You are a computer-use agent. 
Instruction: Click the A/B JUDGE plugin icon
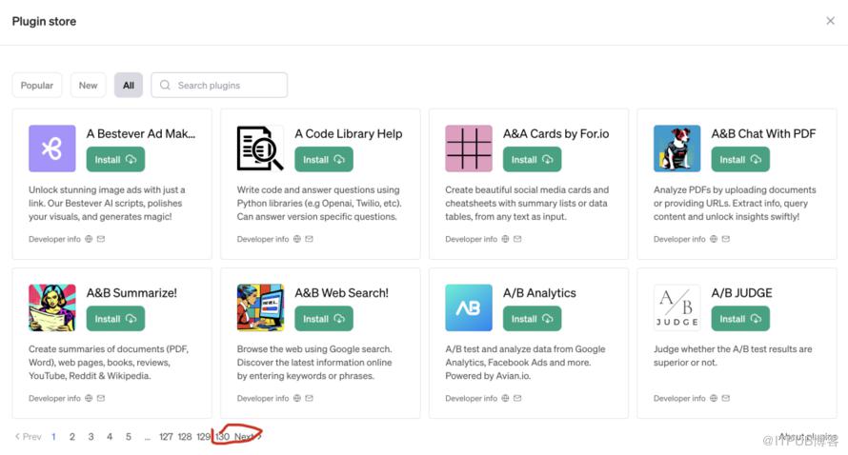676,307
